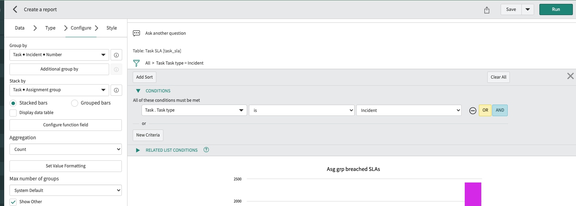Screen dimensions: 576x206
Task: Open the Stack by Assignment group dropdown
Action: tap(59, 90)
